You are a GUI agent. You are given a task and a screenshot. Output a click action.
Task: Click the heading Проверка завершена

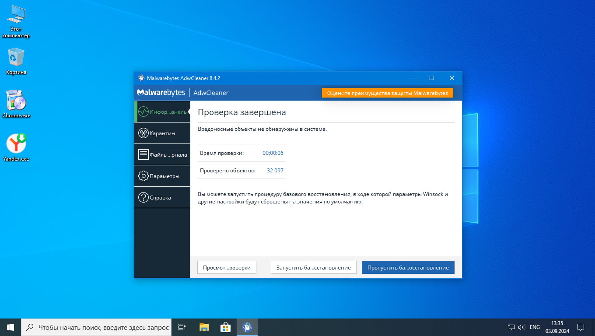pyautogui.click(x=242, y=112)
